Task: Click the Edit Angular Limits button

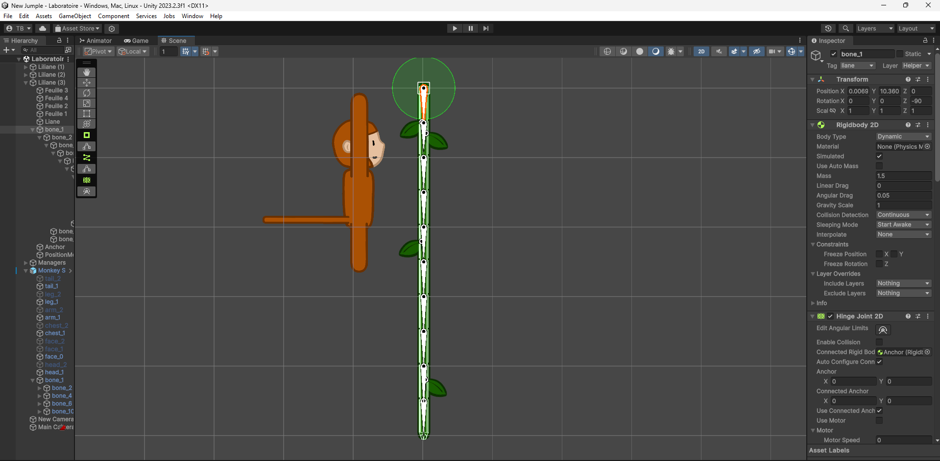Action: point(883,330)
